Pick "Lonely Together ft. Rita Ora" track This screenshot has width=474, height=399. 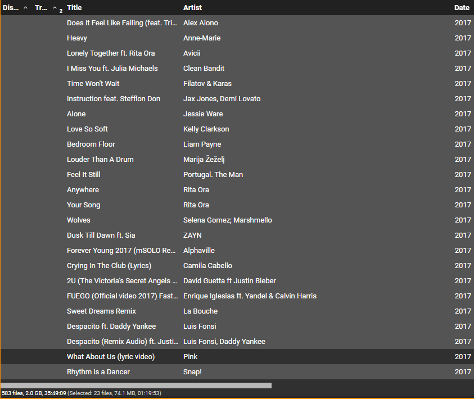111,53
